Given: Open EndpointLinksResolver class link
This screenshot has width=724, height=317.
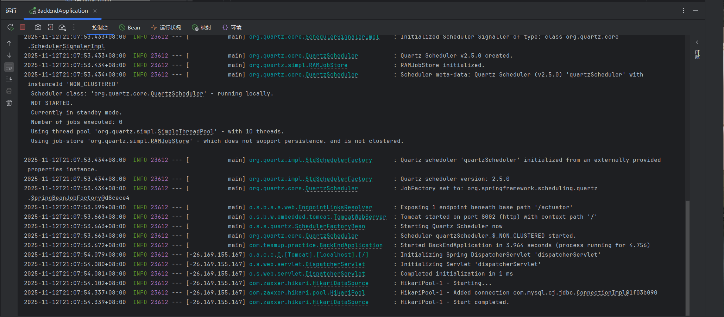Looking at the screenshot, I should [x=335, y=207].
